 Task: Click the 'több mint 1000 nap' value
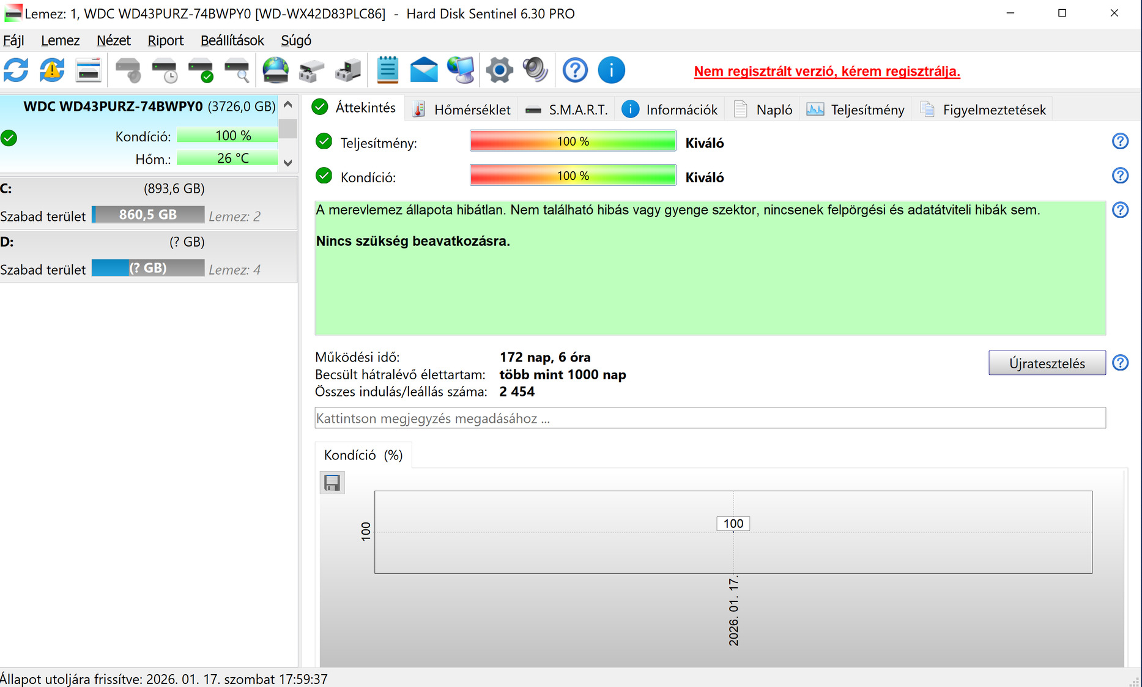click(563, 374)
